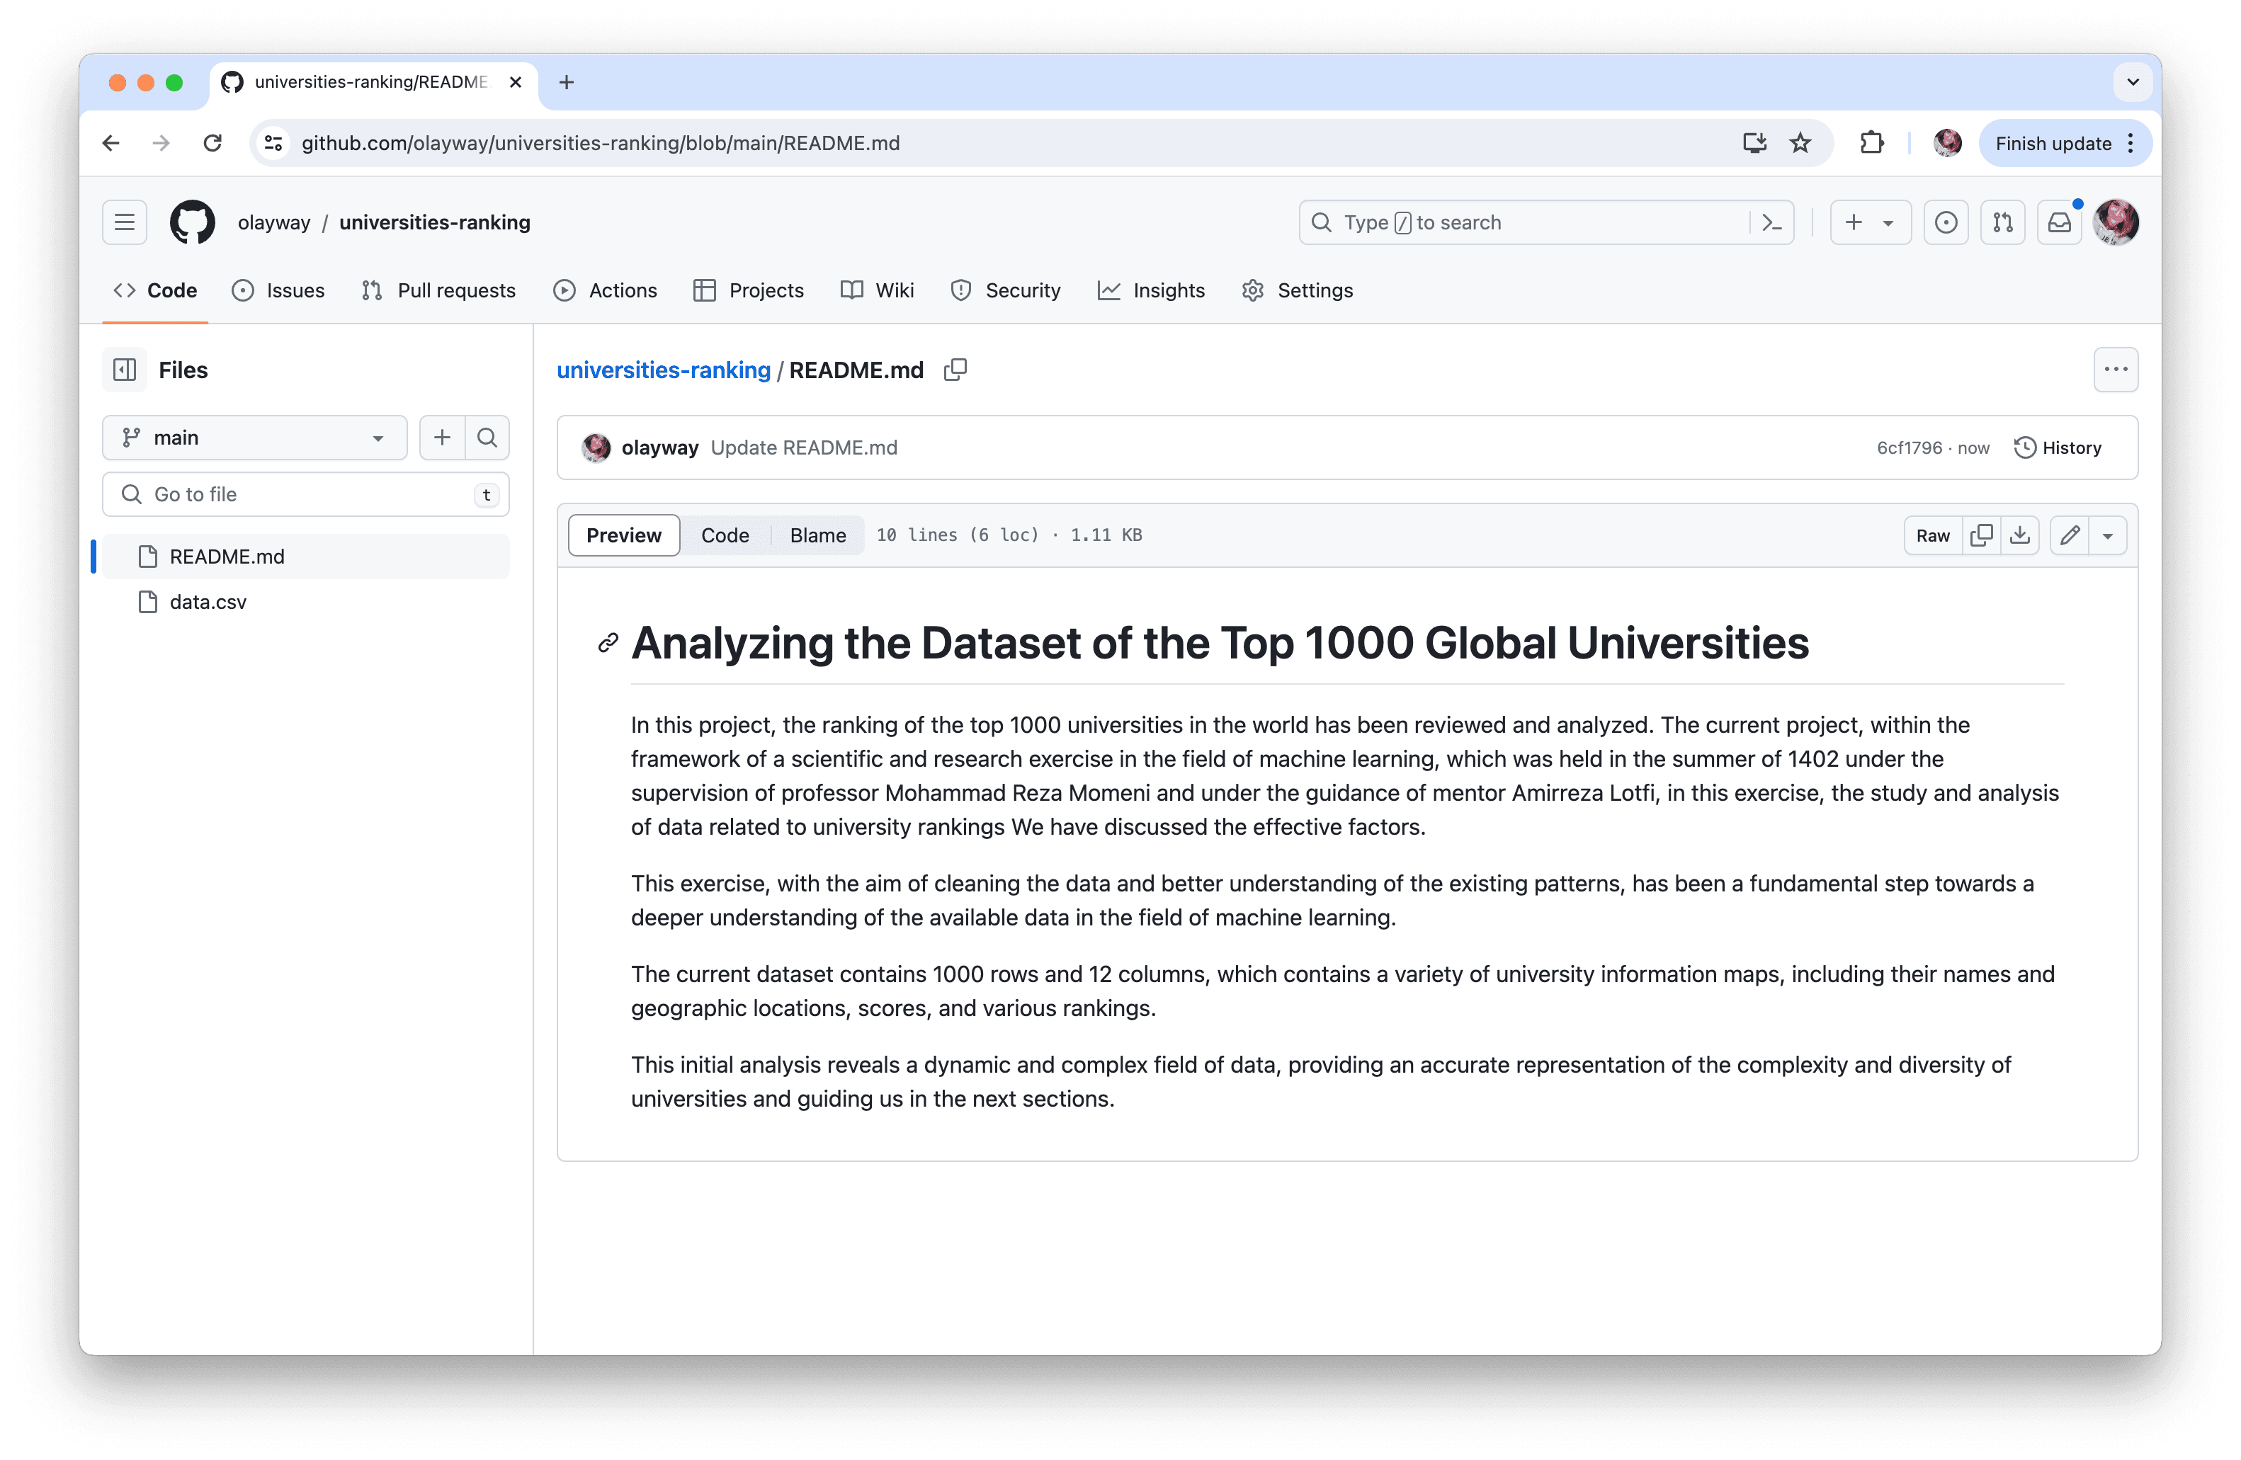Open the notifications inbox
The width and height of the screenshot is (2241, 1460).
coord(2059,222)
